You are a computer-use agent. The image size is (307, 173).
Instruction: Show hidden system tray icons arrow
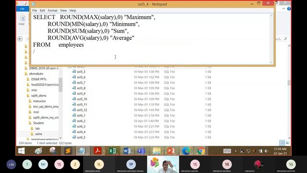coord(236,151)
